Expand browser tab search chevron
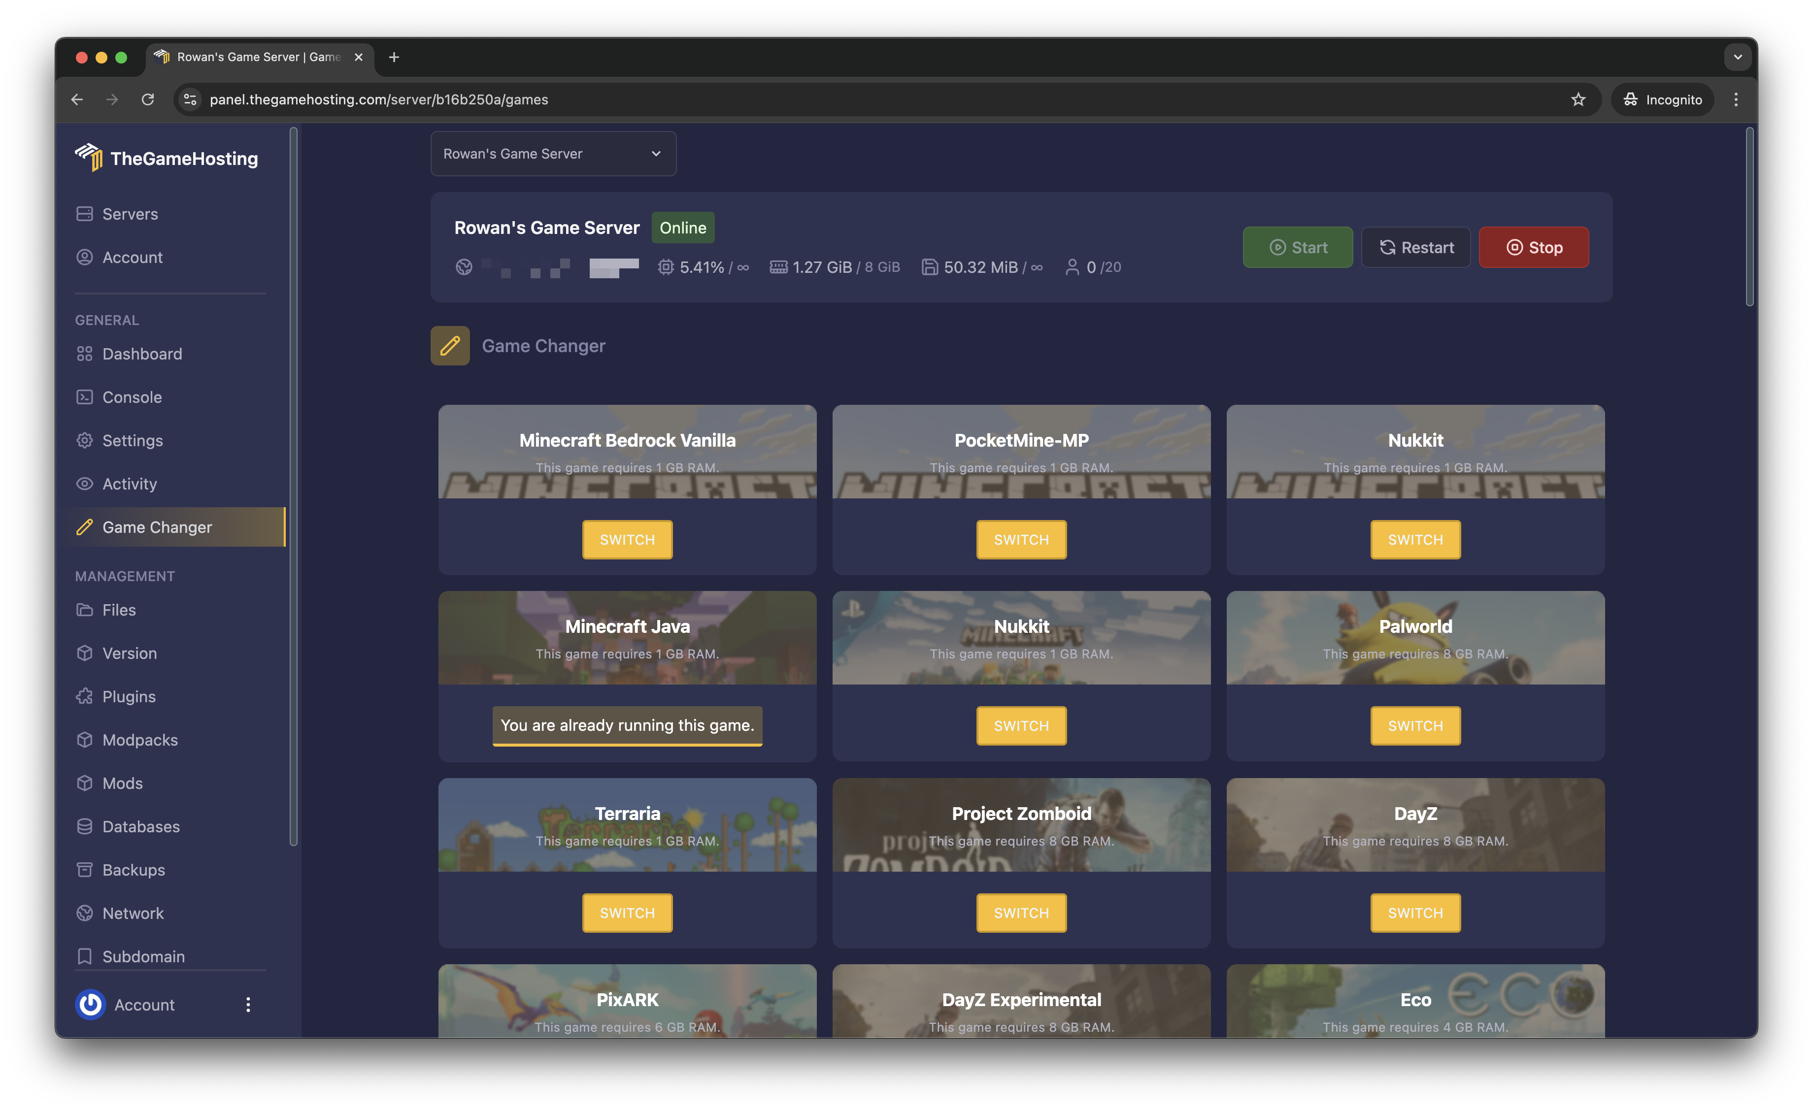1813x1111 pixels. coord(1737,57)
